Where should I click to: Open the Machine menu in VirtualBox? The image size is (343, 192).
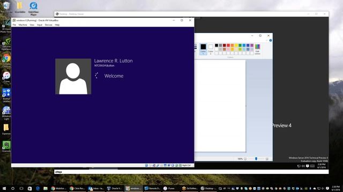[x=23, y=25]
